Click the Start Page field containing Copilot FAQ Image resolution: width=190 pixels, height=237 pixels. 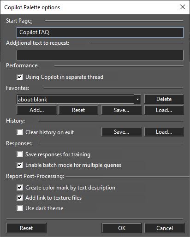(x=100, y=32)
